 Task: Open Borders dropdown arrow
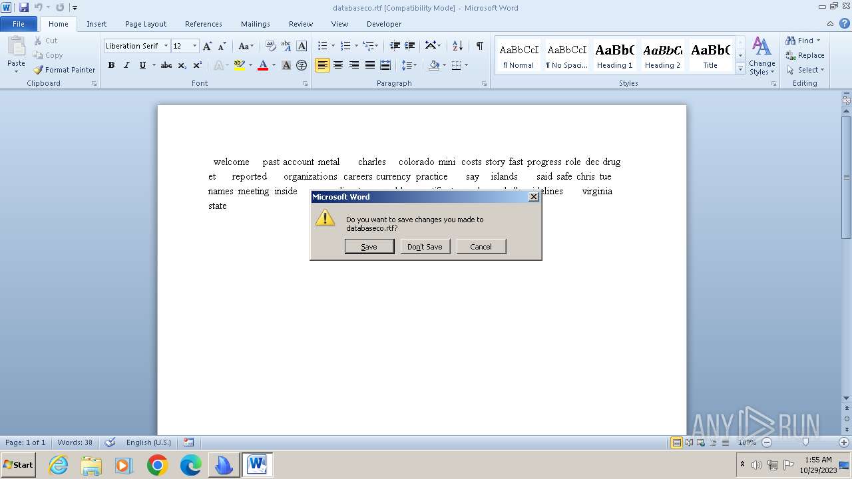(x=466, y=65)
